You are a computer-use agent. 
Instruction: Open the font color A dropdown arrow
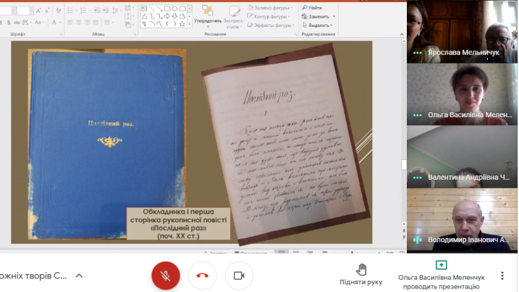click(60, 23)
